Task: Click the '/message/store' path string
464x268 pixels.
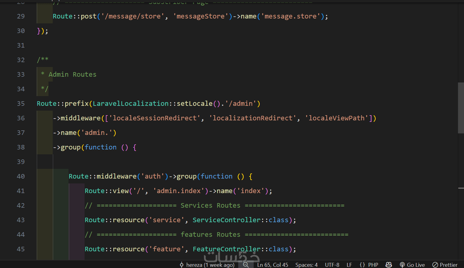Action: tap(133, 16)
